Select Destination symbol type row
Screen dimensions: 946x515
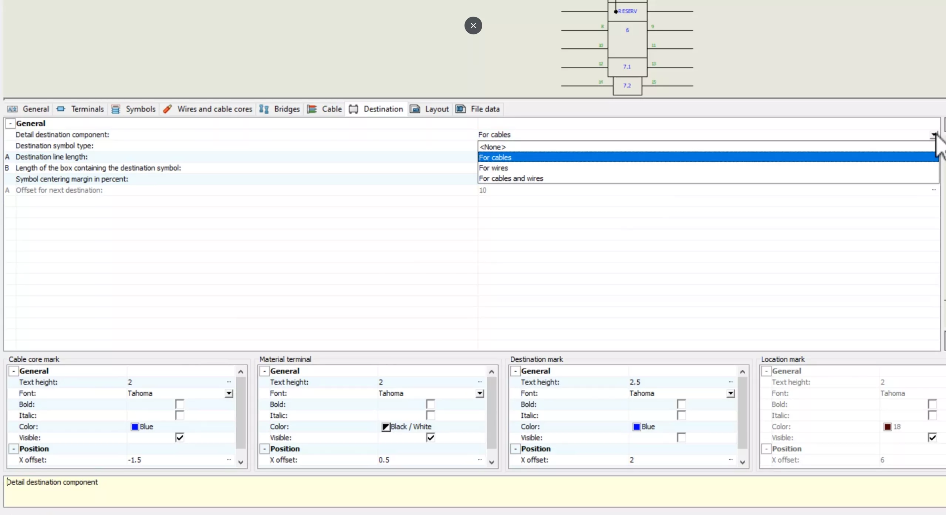[241, 146]
